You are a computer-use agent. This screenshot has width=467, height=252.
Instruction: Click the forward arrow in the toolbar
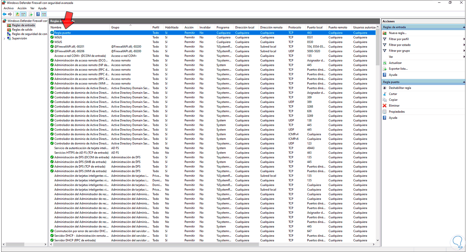pos(10,14)
